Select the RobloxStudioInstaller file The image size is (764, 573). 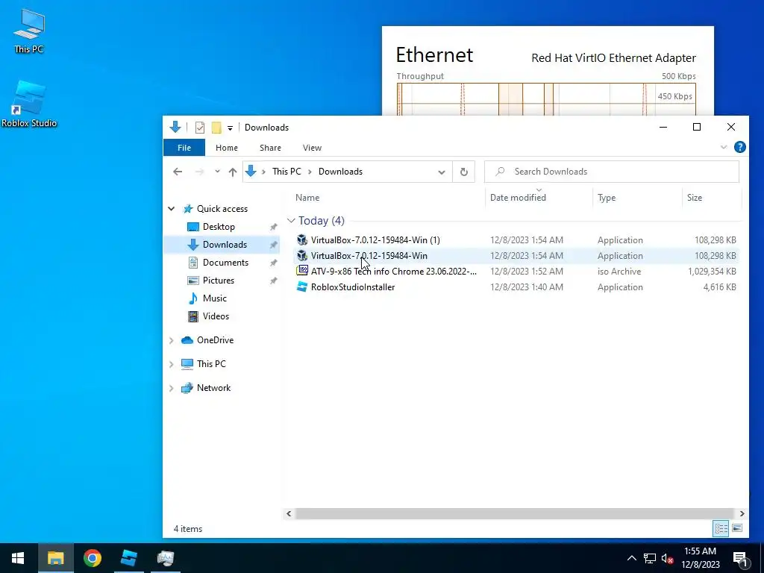coord(353,287)
